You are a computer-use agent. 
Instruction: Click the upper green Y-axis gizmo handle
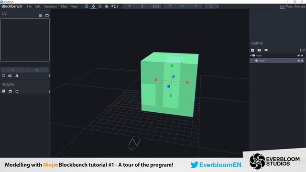pyautogui.click(x=172, y=66)
